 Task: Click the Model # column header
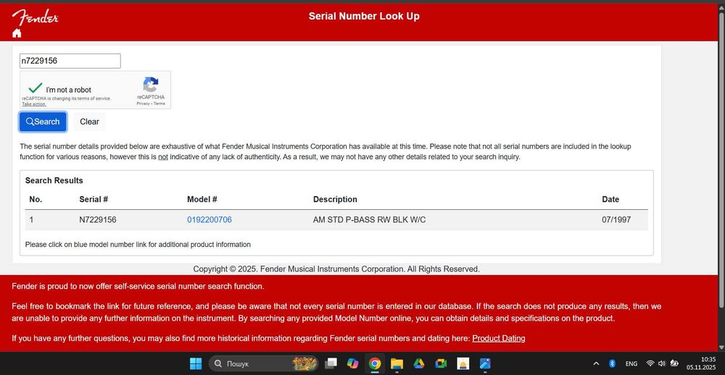pyautogui.click(x=202, y=200)
